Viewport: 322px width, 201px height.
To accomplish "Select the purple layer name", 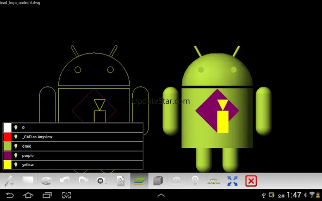I will pyautogui.click(x=28, y=156).
